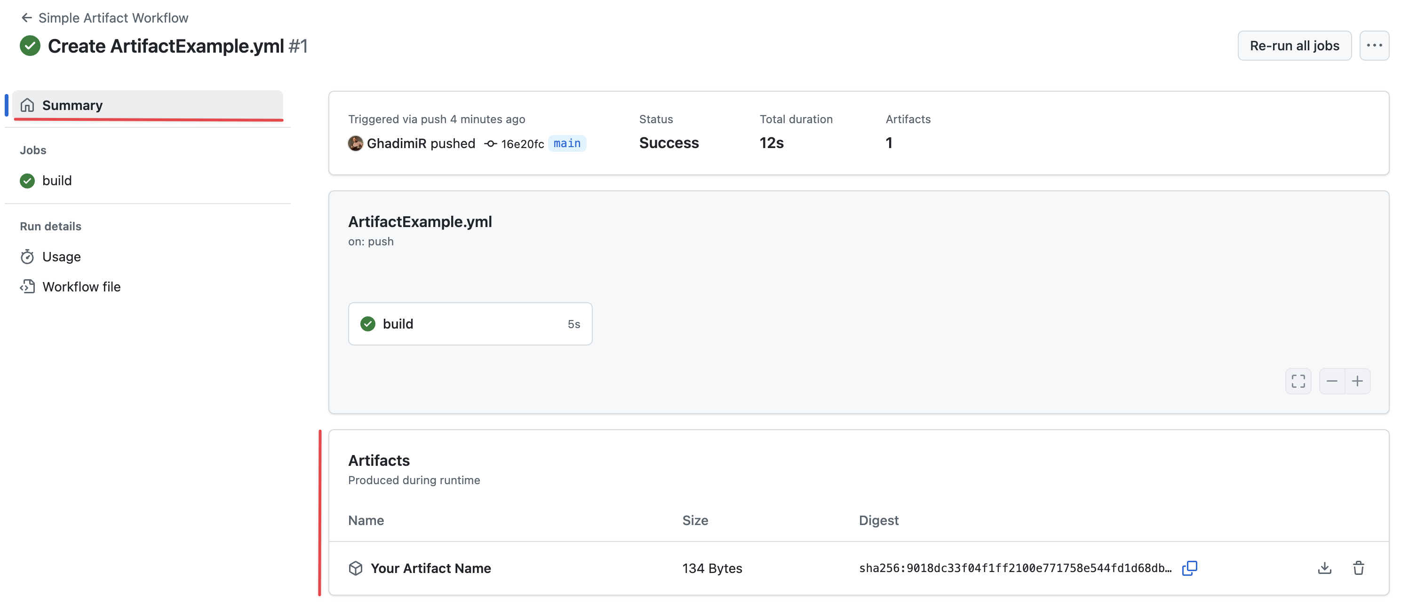The height and width of the screenshot is (612, 1401).
Task: Click commit hash 16e20fc
Action: [x=522, y=144]
